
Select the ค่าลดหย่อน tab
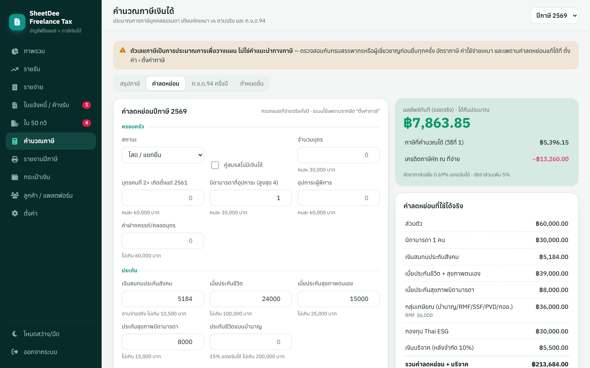coord(166,83)
